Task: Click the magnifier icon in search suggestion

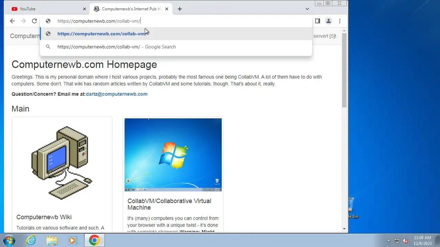Action: point(48,47)
